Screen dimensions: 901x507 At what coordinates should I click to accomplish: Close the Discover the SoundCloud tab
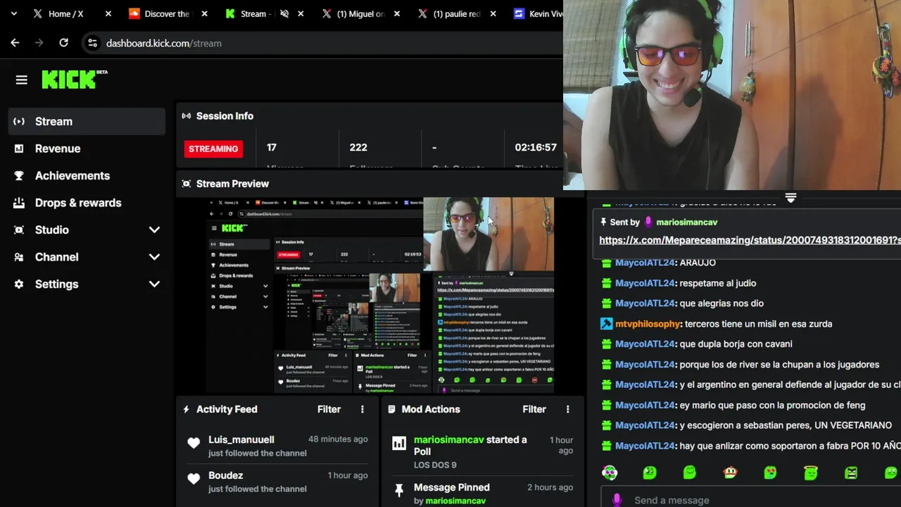204,13
